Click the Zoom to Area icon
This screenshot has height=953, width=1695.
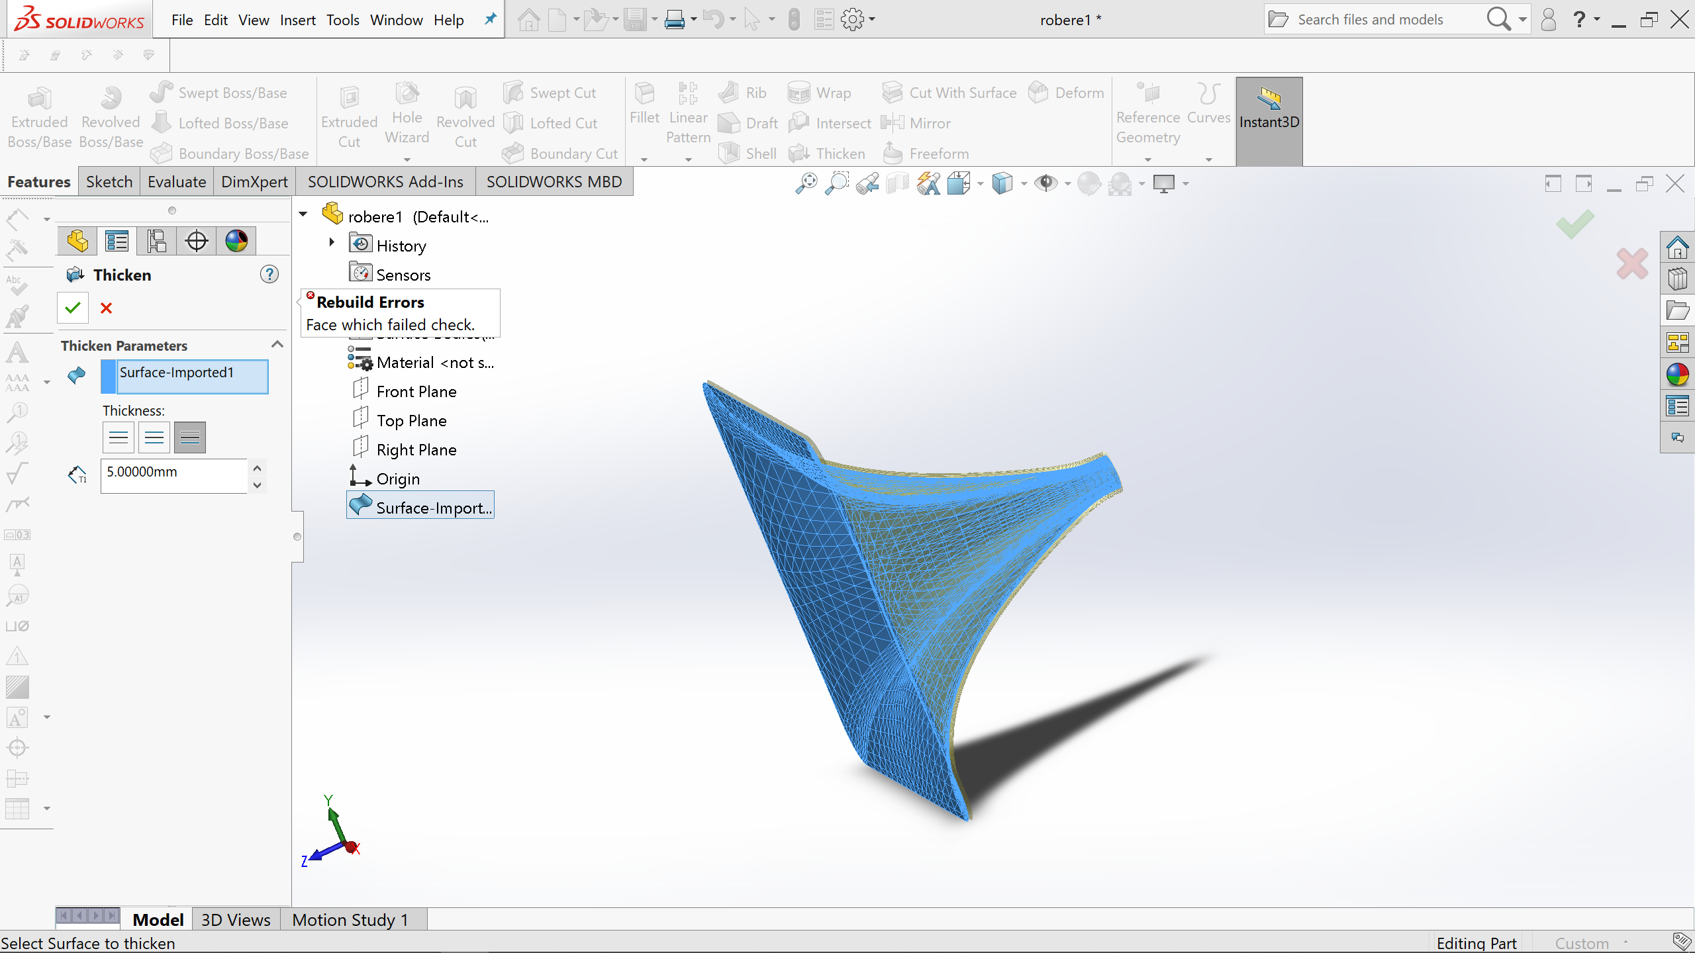(837, 183)
